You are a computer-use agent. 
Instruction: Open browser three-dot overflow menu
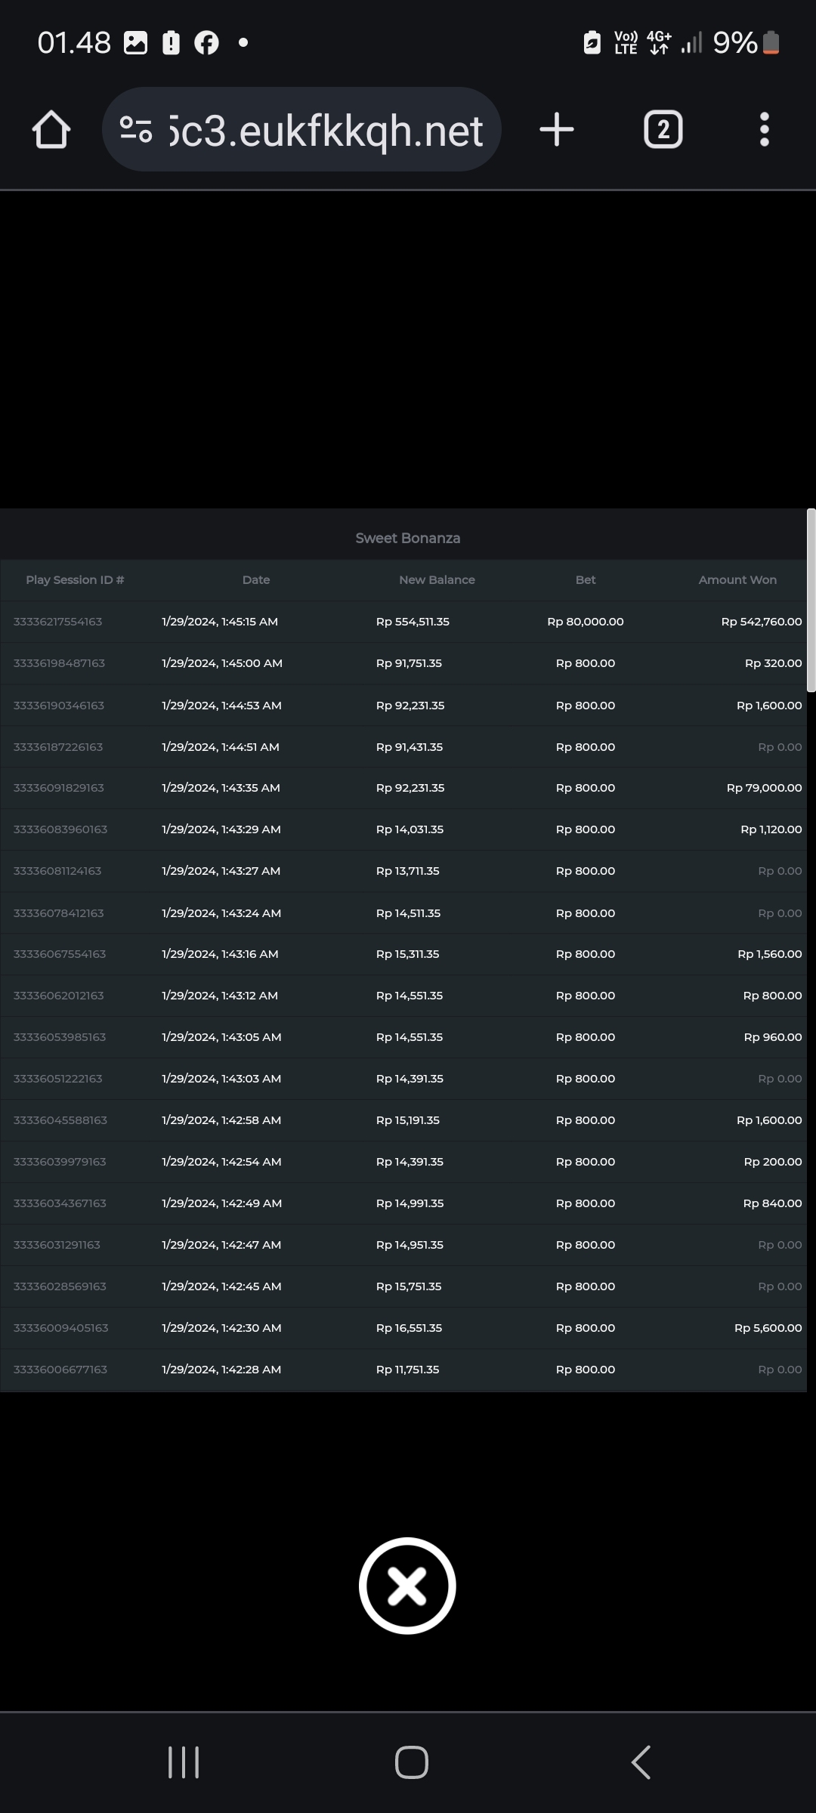coord(764,130)
